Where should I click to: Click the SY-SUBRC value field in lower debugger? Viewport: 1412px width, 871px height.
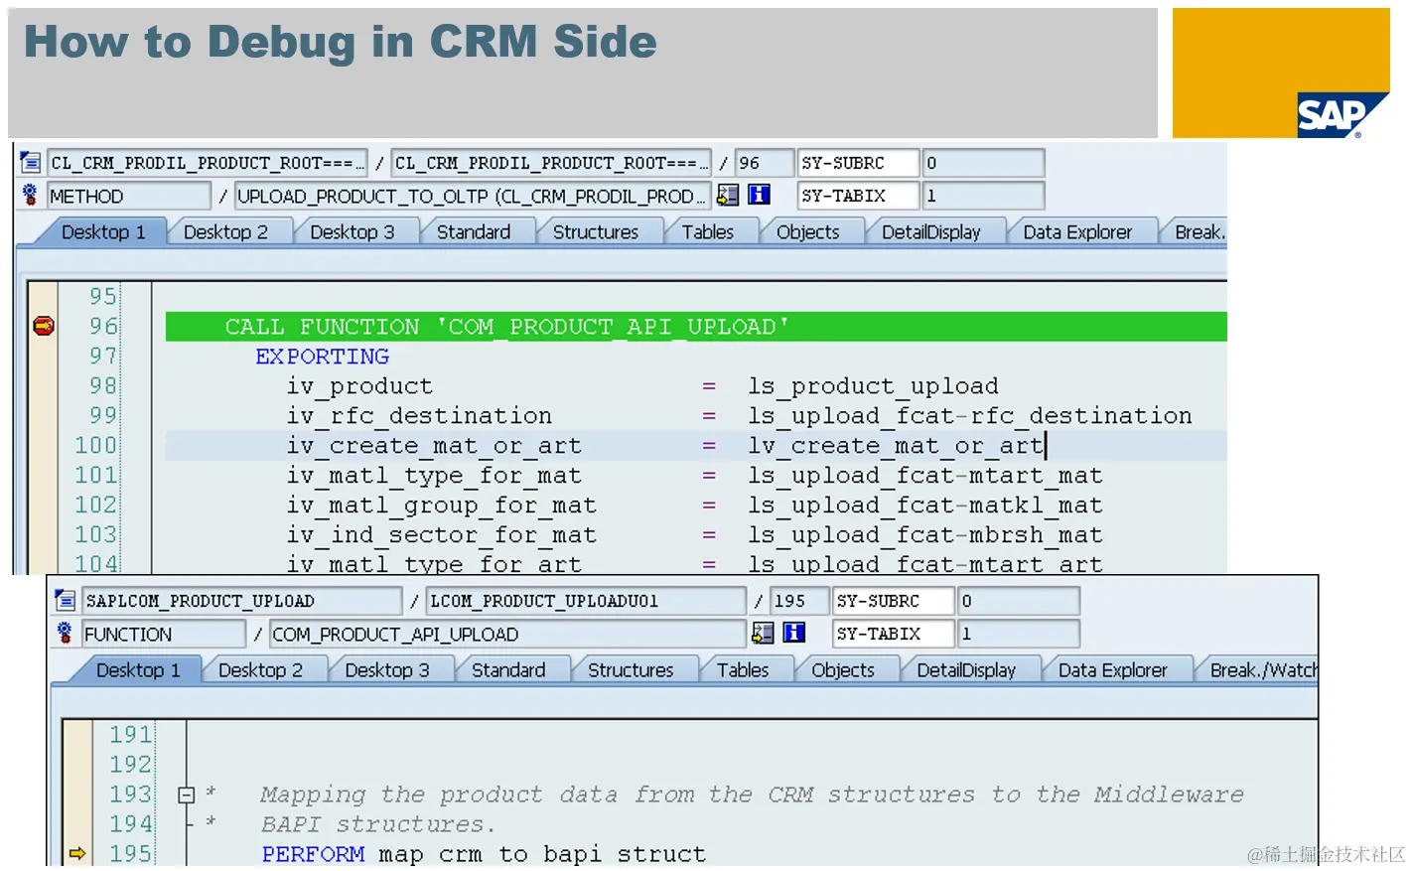[x=1018, y=601]
